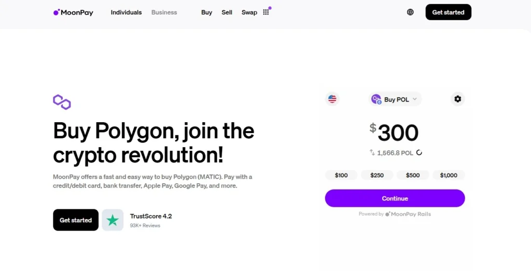Viewport: 531px width, 271px height.
Task: Click the MoonPay logo in header
Action: tap(73, 12)
